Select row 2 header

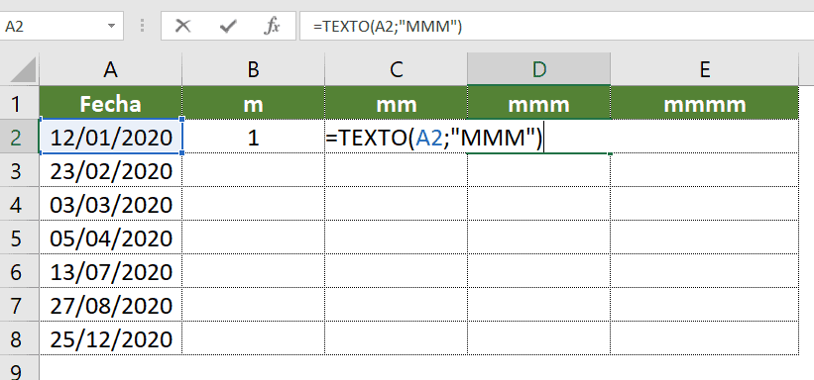(19, 137)
